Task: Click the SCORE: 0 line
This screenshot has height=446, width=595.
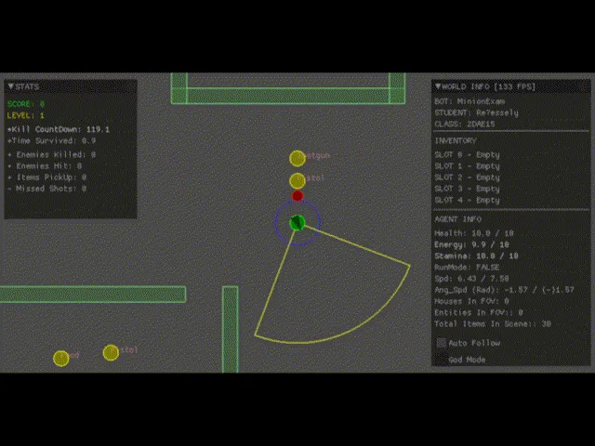Action: pyautogui.click(x=26, y=103)
